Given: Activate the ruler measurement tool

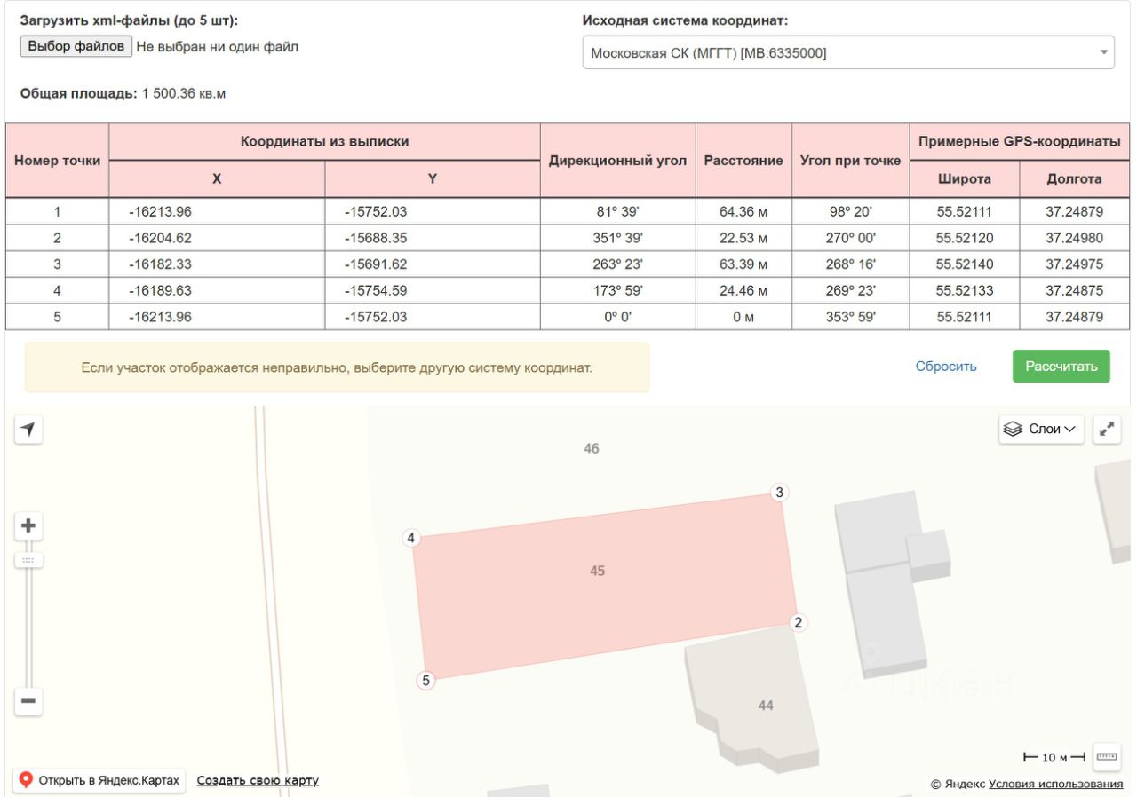Looking at the screenshot, I should (x=1107, y=757).
